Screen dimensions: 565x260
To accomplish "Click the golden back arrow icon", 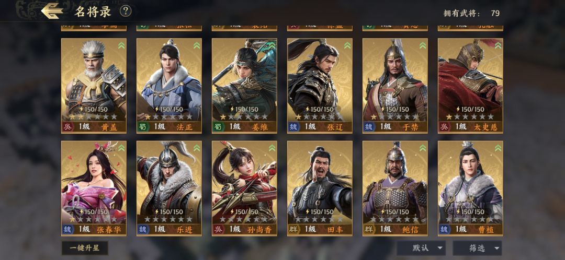I will click(52, 11).
